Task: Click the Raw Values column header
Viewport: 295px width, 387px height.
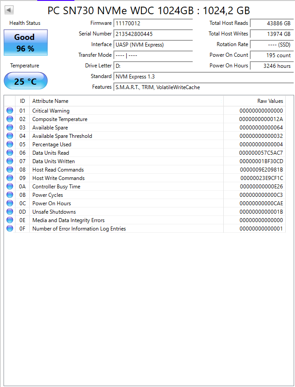Action: pos(255,101)
